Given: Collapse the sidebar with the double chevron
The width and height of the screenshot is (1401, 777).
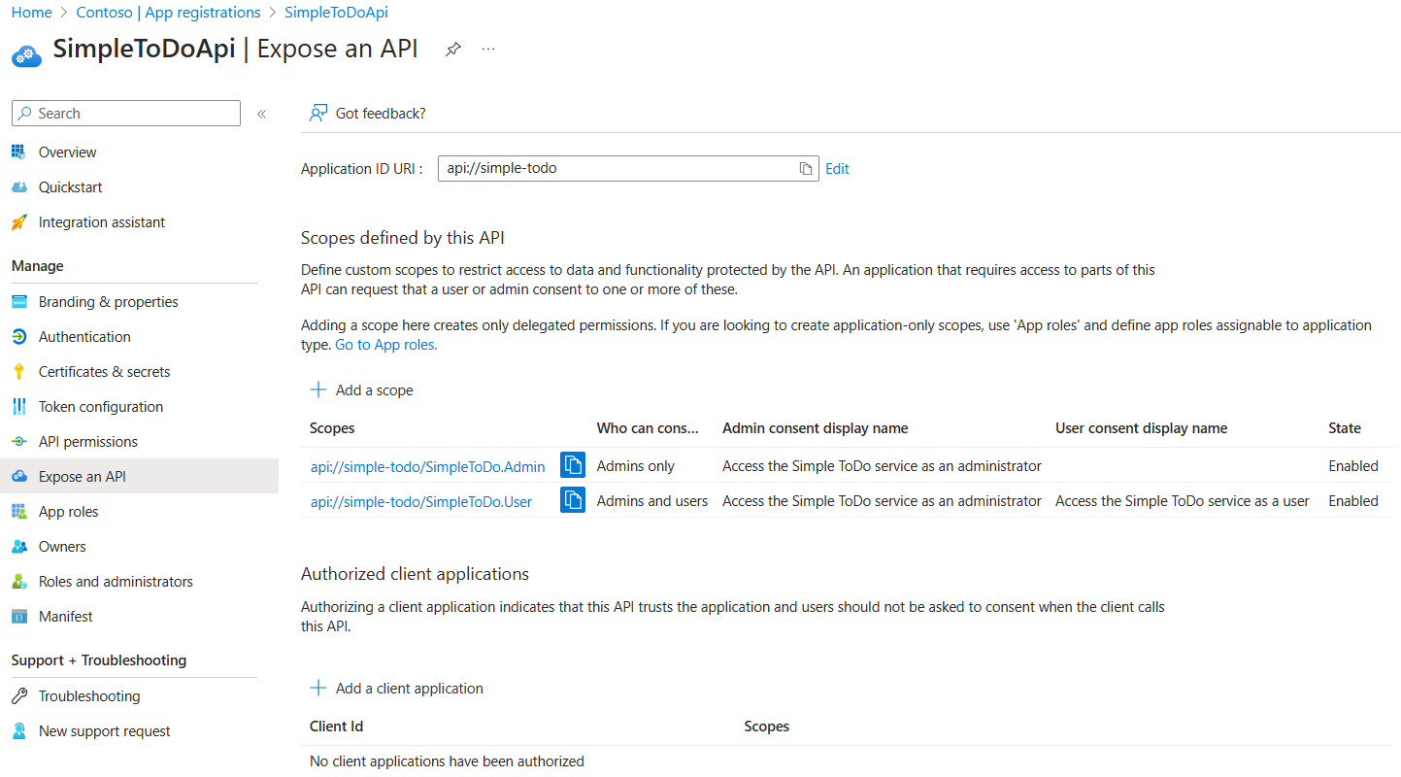Looking at the screenshot, I should click(x=261, y=114).
